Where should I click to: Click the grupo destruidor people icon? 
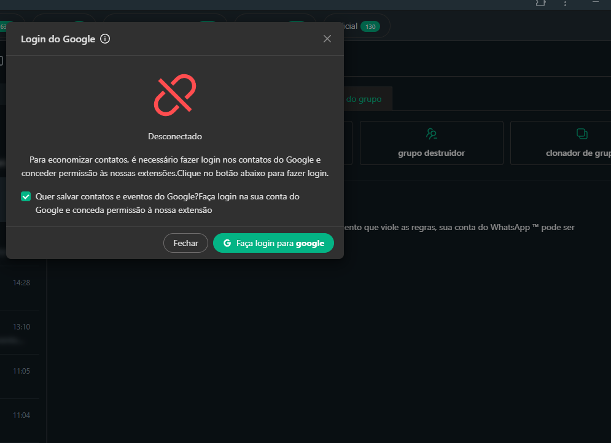coord(431,134)
